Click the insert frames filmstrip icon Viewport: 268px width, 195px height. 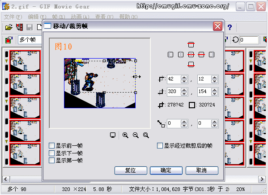coord(19,27)
